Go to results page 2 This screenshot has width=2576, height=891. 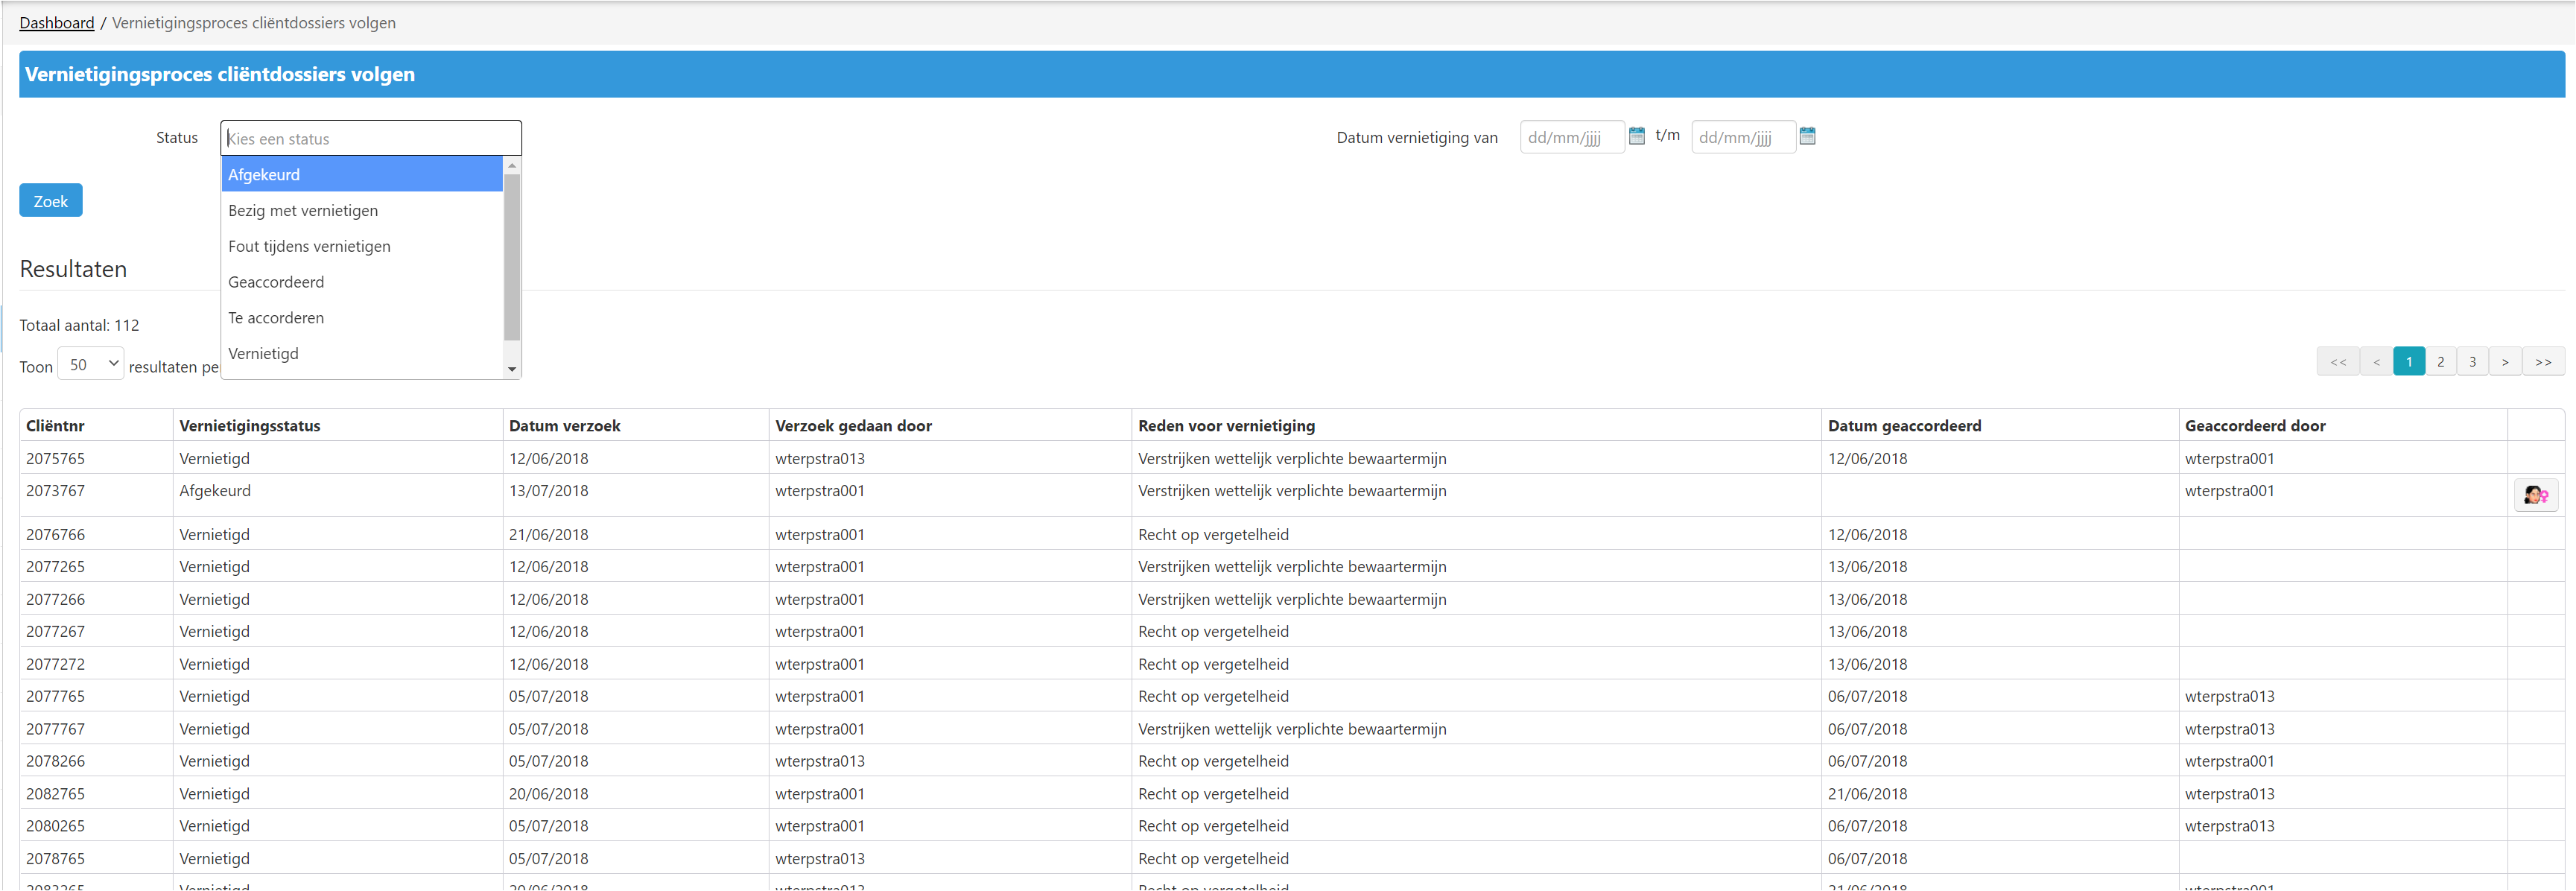[2440, 362]
